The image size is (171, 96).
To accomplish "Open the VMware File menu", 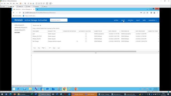I will [x=2, y=3].
